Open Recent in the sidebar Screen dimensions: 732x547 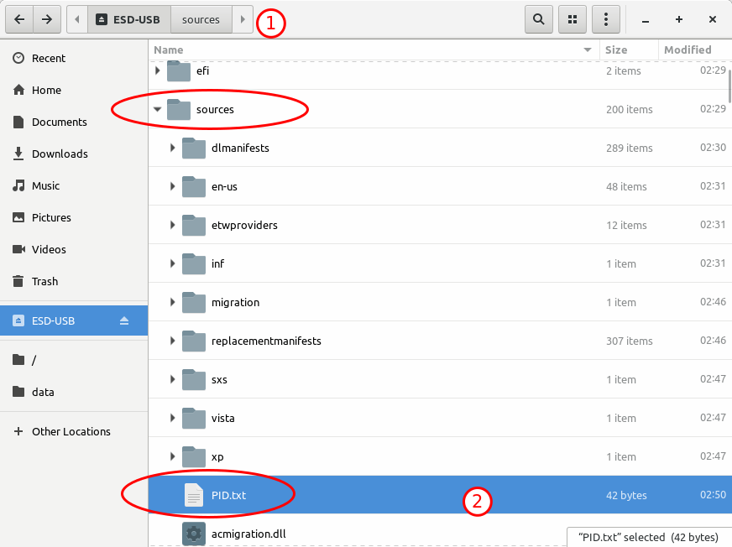(x=74, y=59)
